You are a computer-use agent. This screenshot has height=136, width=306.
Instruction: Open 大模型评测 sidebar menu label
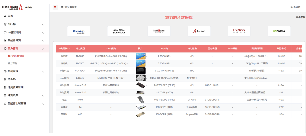click(14, 32)
